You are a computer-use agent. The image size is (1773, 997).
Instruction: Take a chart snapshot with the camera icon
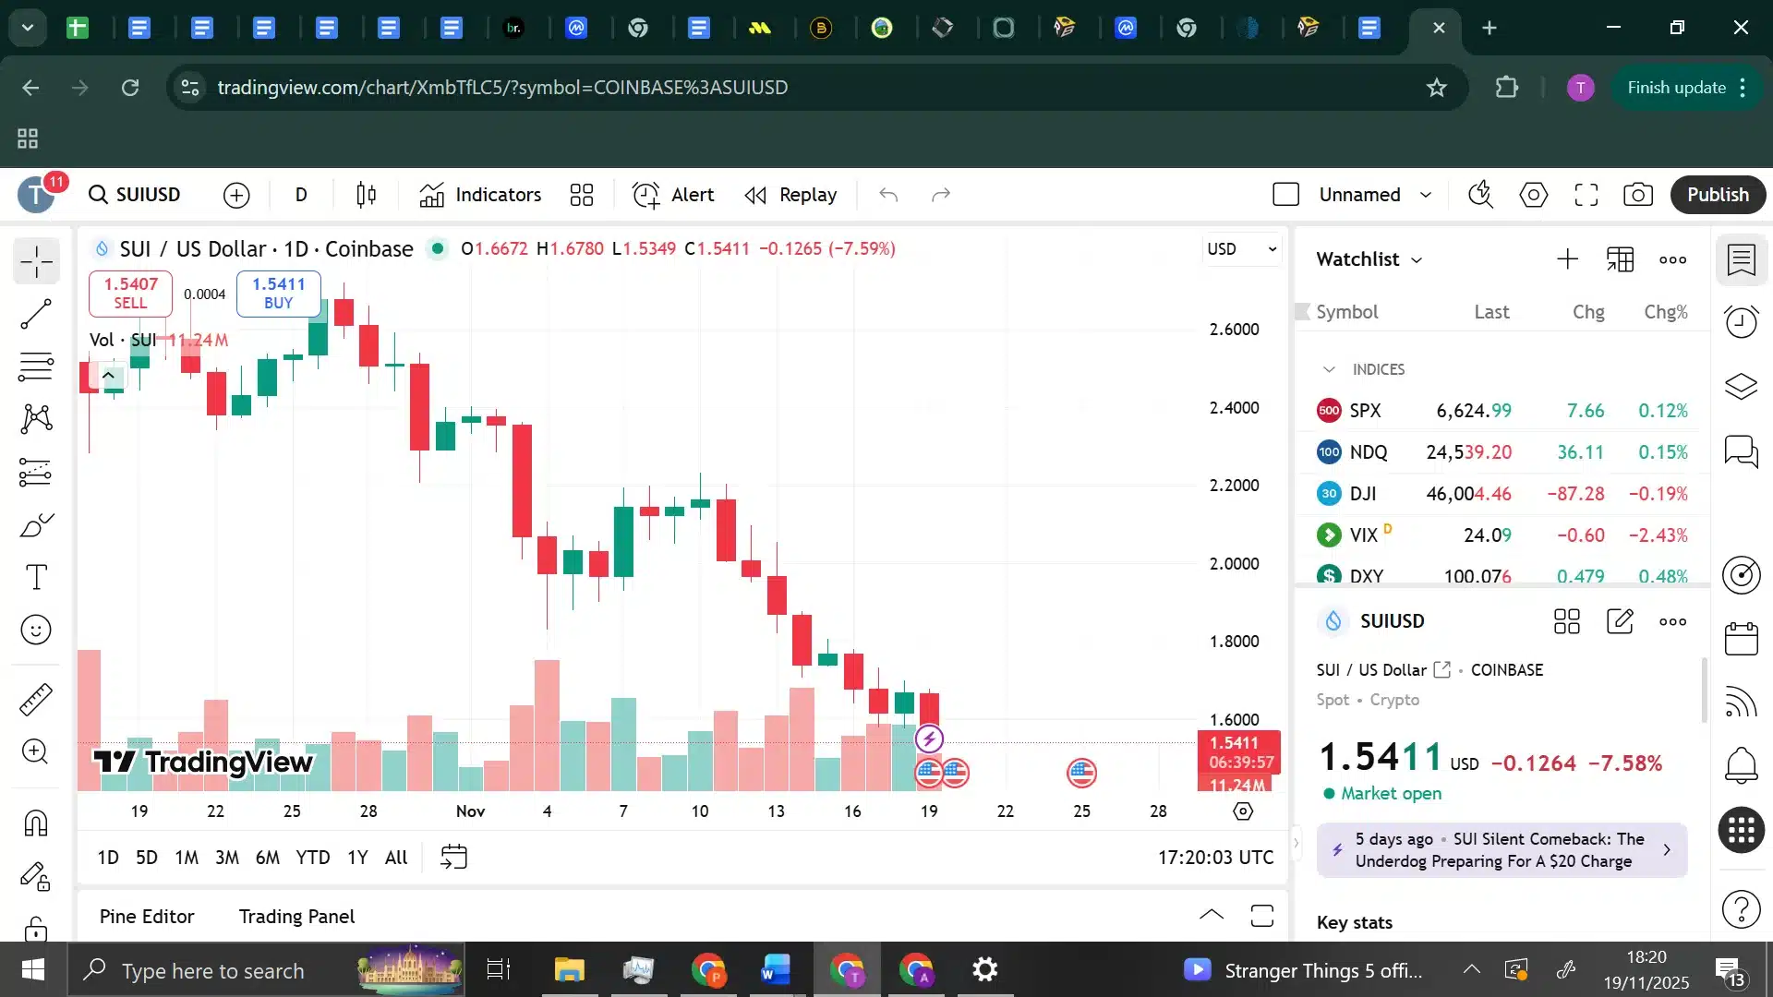point(1638,195)
